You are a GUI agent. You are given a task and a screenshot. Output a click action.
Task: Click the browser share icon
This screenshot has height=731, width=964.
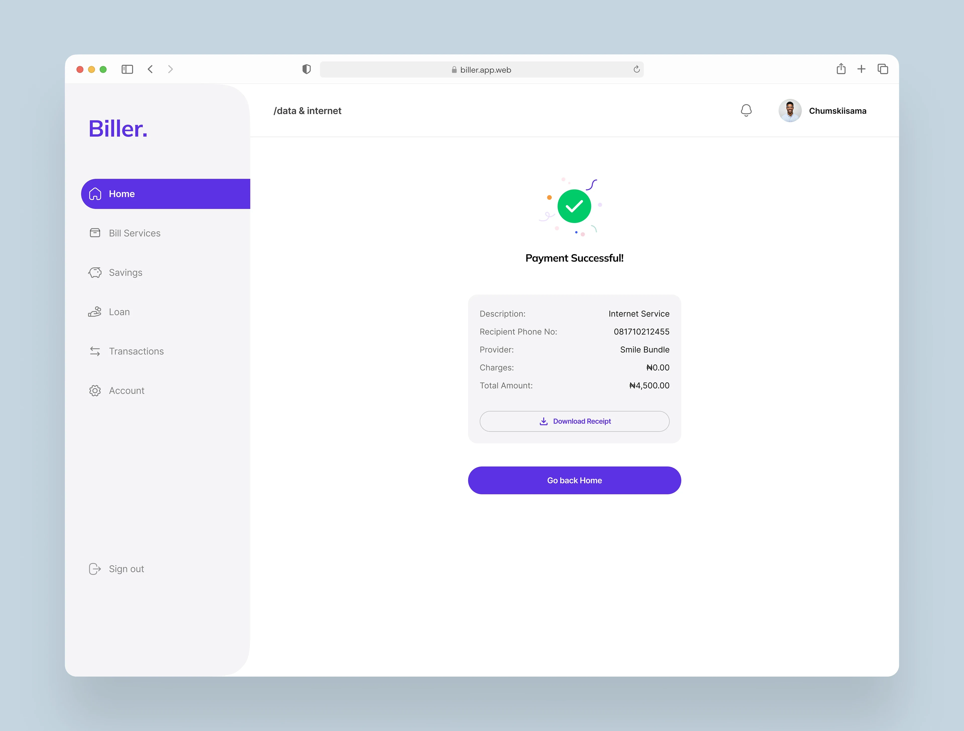click(841, 69)
